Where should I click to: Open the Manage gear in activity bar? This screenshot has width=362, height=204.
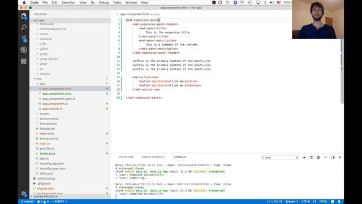pos(24,194)
